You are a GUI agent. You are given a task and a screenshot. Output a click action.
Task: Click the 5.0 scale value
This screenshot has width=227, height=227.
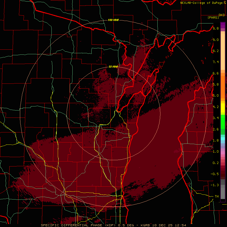(216, 96)
